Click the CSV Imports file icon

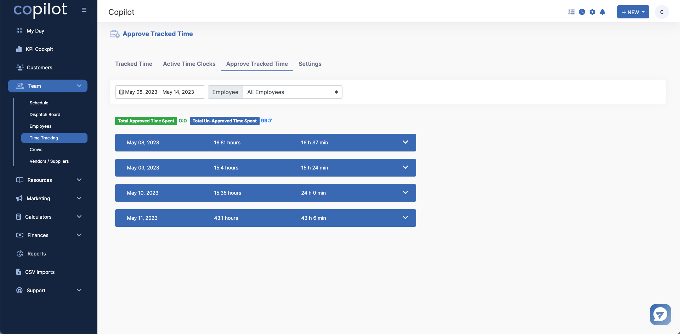tap(19, 272)
